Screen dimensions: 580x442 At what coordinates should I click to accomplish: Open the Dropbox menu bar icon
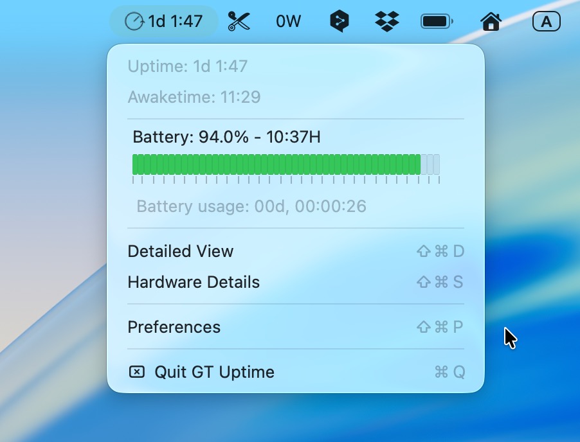pos(387,21)
